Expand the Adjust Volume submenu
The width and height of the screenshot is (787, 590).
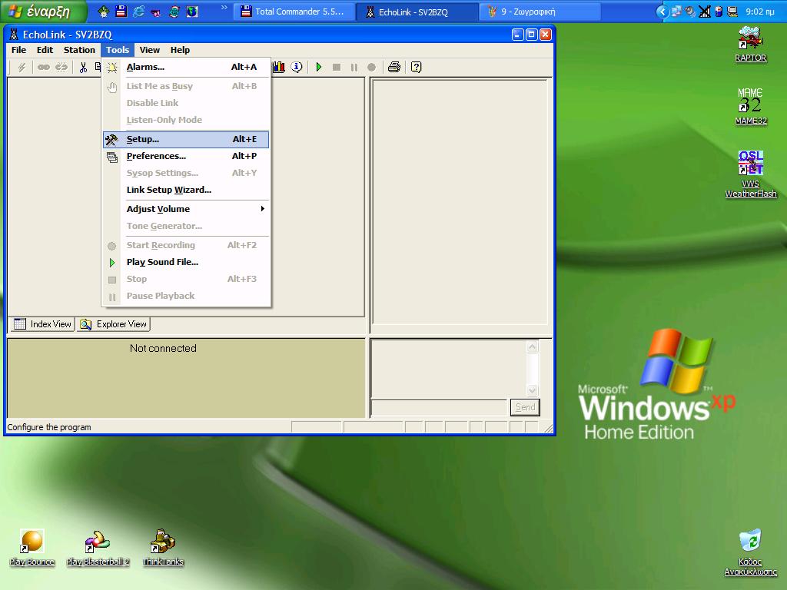186,209
